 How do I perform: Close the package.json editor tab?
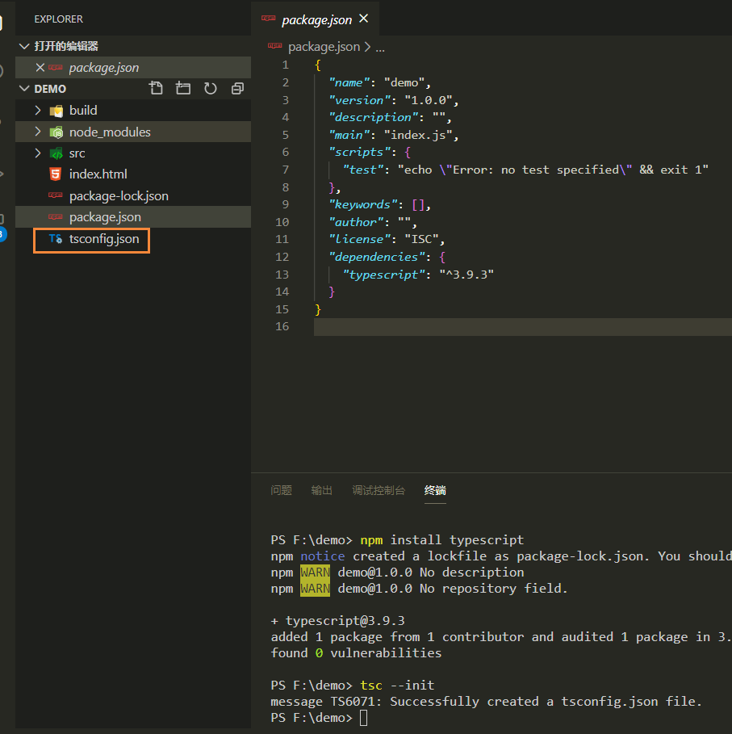click(363, 19)
